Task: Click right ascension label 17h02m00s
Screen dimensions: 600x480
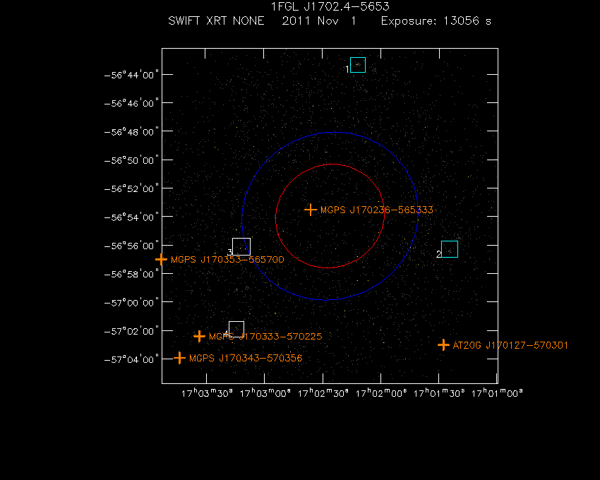Action: [x=381, y=393]
